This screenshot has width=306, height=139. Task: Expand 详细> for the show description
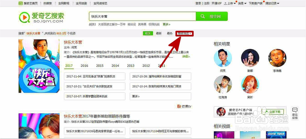point(186,57)
